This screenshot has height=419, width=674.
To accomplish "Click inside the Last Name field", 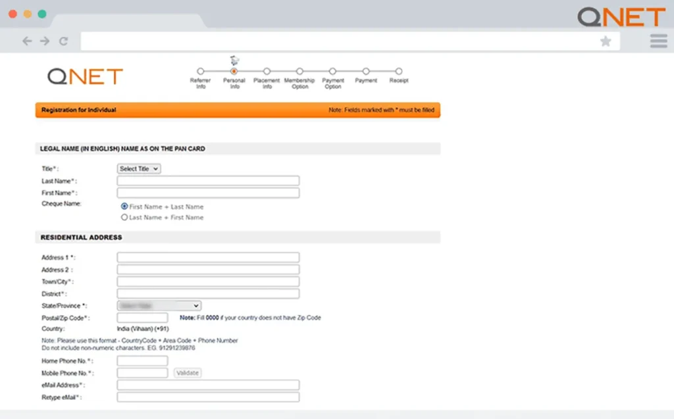I will click(x=207, y=180).
